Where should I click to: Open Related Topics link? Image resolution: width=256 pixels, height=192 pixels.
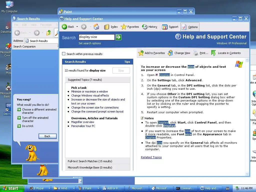tap(151, 157)
